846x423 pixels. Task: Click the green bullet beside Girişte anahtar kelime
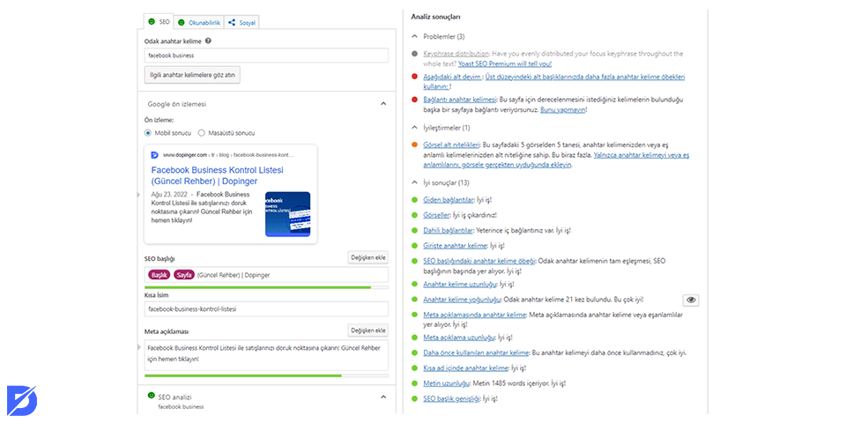[x=414, y=246]
